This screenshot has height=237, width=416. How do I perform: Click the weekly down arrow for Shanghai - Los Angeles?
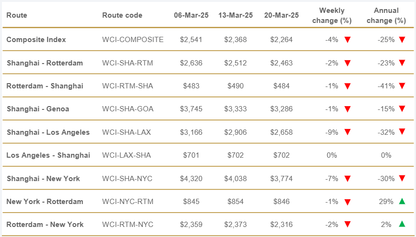pos(348,132)
